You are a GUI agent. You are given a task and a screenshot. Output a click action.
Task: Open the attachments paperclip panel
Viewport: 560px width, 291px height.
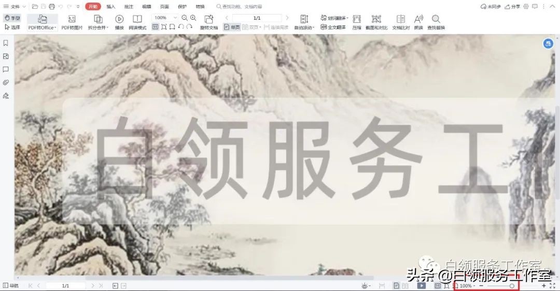(6, 82)
